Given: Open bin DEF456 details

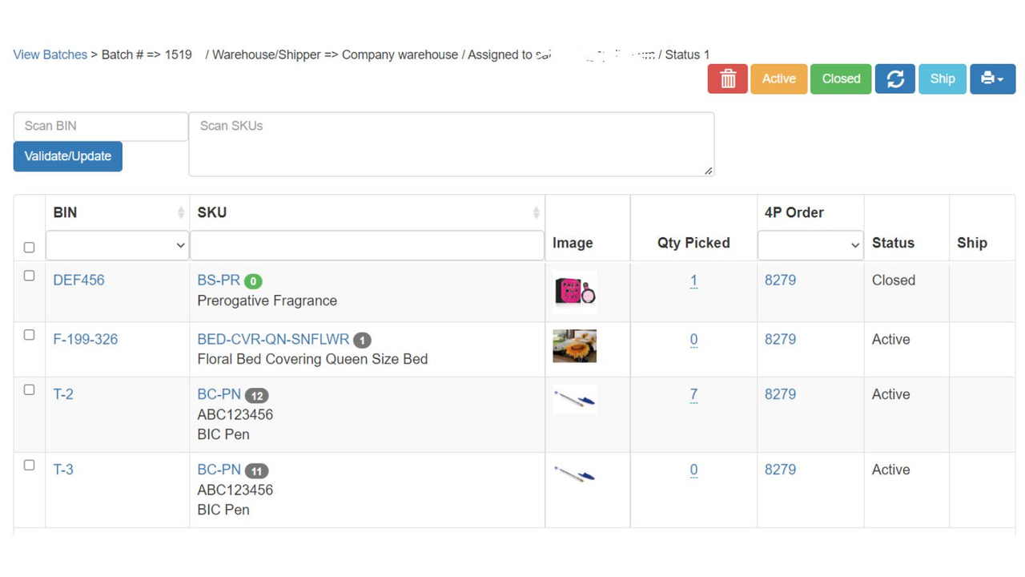Looking at the screenshot, I should click(x=78, y=280).
